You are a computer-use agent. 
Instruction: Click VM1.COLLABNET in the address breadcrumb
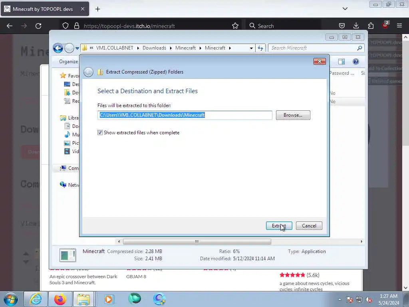115,48
